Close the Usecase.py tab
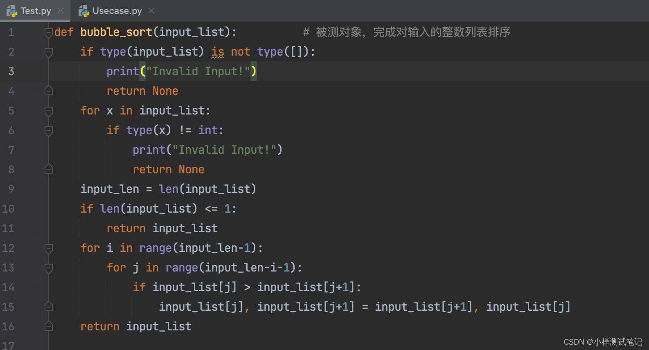649x350 pixels. pos(151,11)
